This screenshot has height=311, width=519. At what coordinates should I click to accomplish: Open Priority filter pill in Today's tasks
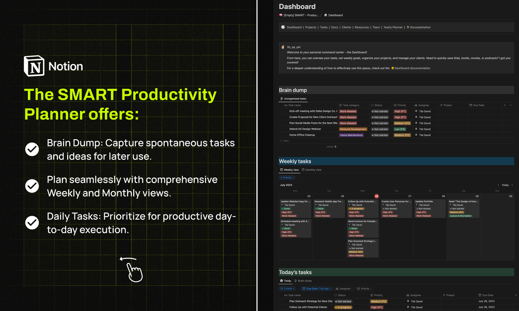[x=365, y=288]
